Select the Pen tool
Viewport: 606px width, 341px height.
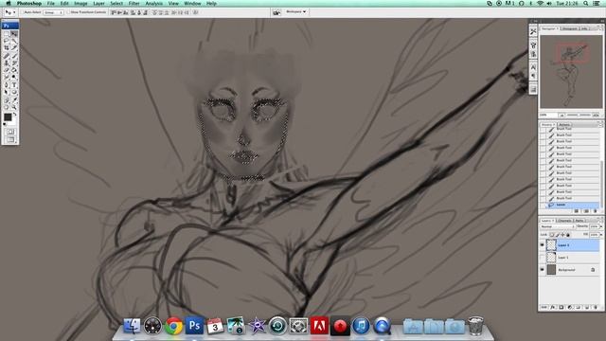7,84
